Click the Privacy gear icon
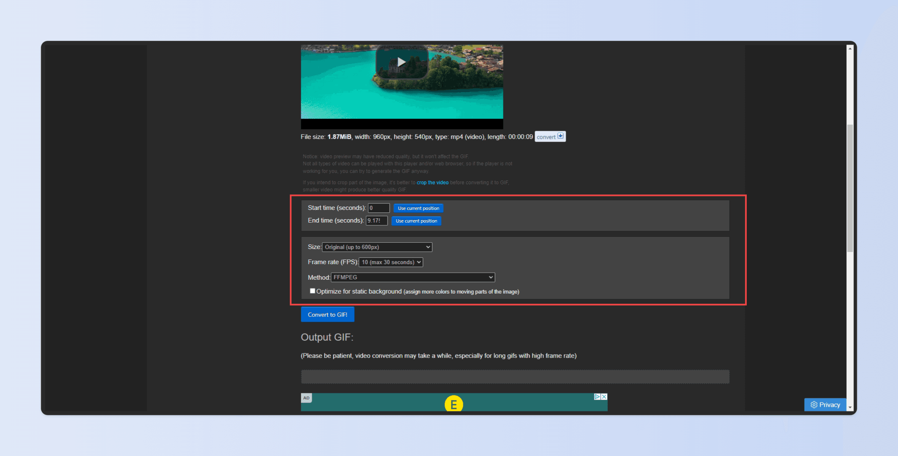Image resolution: width=898 pixels, height=456 pixels. point(814,405)
